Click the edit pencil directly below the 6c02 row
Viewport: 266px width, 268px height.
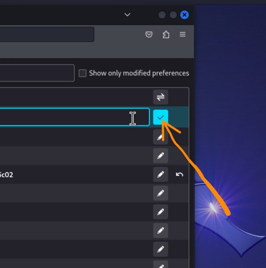tap(160, 193)
